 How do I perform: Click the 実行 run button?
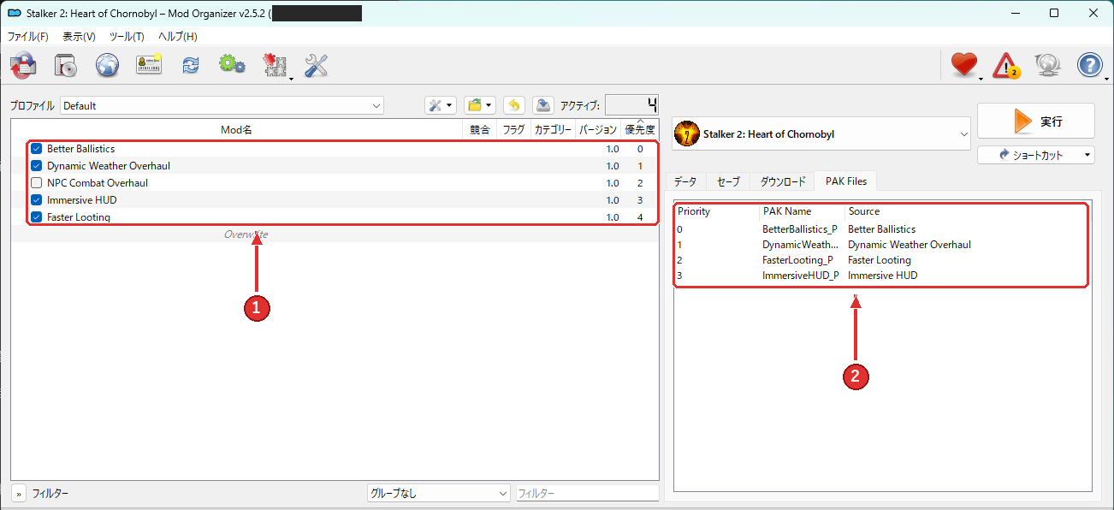[x=1036, y=122]
